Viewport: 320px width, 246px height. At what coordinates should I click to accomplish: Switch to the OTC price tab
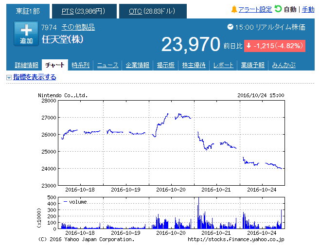[x=152, y=11]
